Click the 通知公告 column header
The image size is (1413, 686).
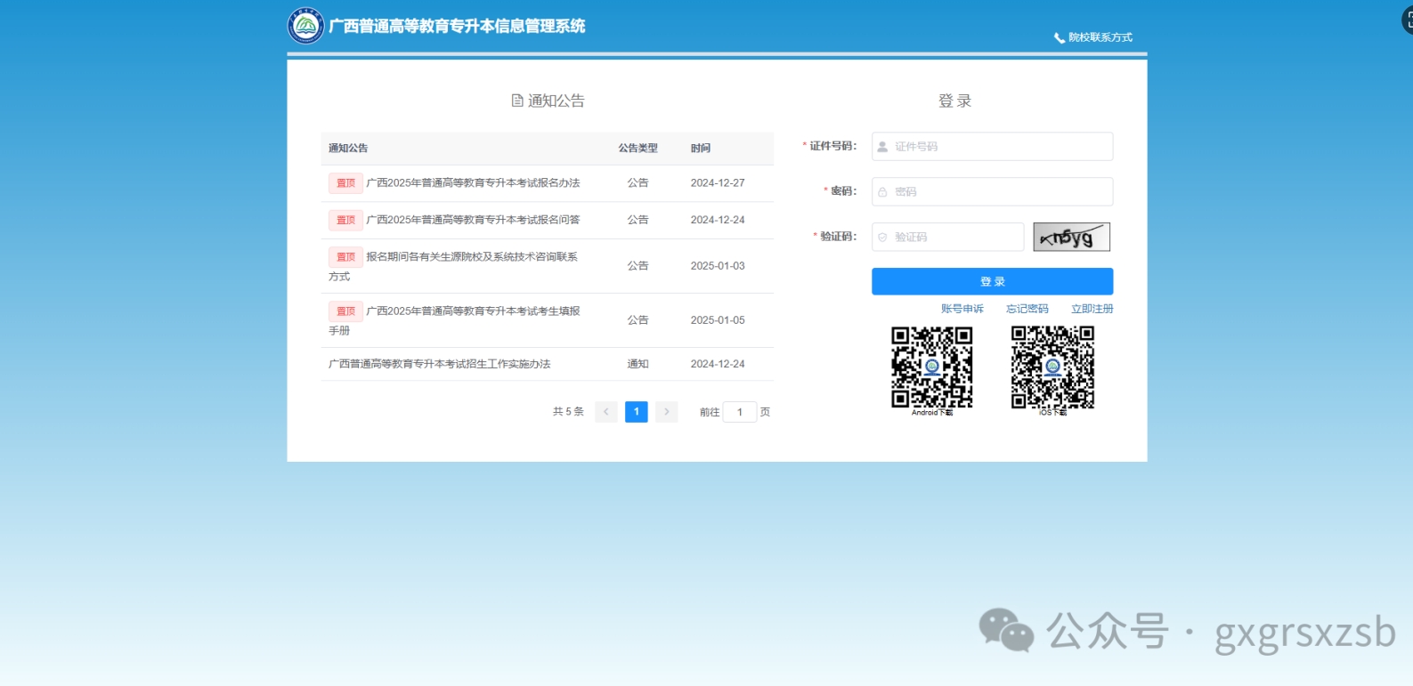348,149
